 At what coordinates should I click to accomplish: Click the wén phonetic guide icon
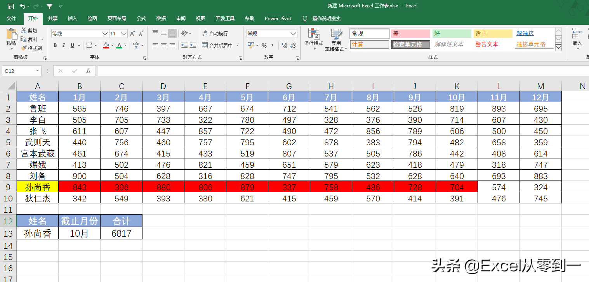click(136, 45)
